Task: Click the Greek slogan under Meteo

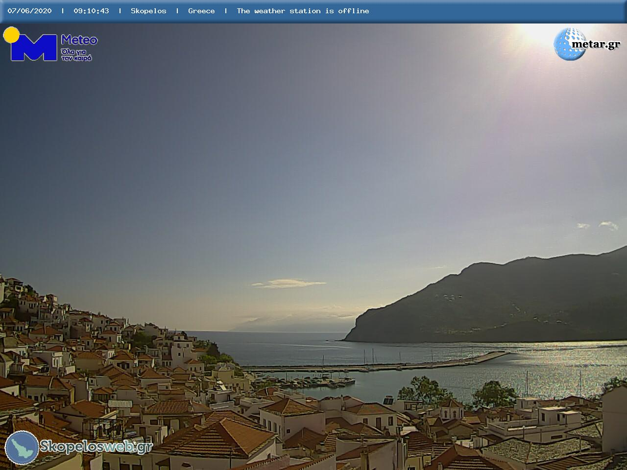Action: click(76, 55)
